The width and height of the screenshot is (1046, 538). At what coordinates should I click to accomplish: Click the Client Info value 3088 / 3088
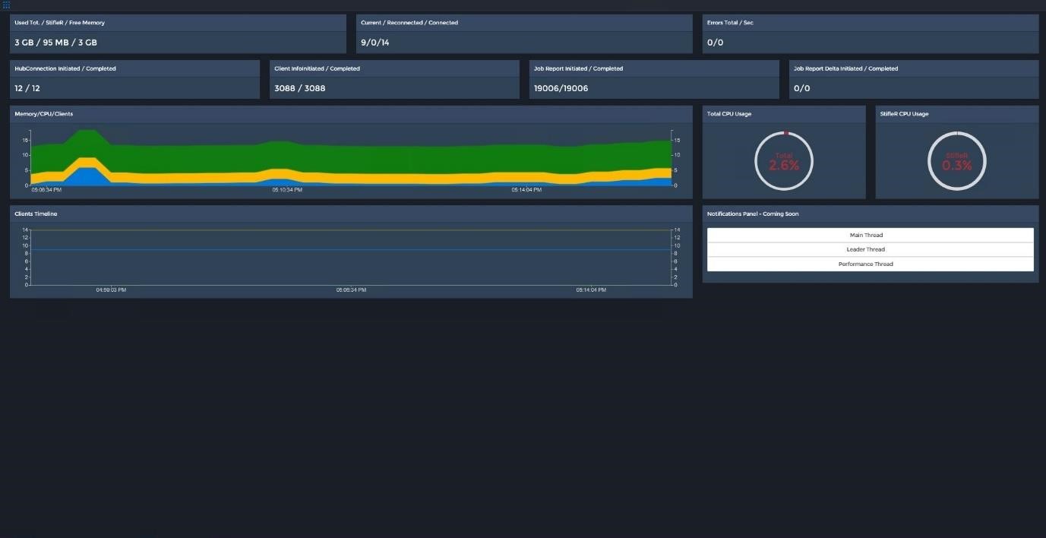pos(299,88)
